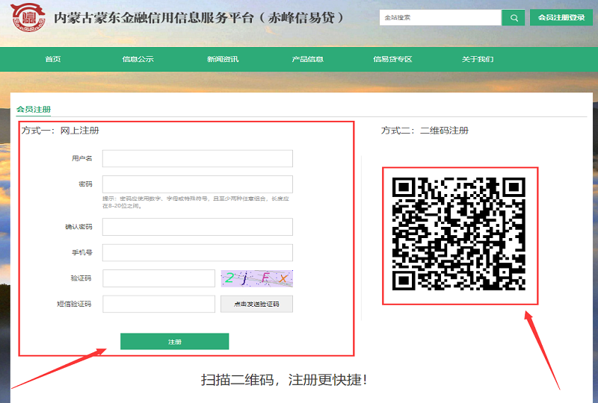Navigate to 信易贷专区
The height and width of the screenshot is (403, 598).
click(392, 60)
